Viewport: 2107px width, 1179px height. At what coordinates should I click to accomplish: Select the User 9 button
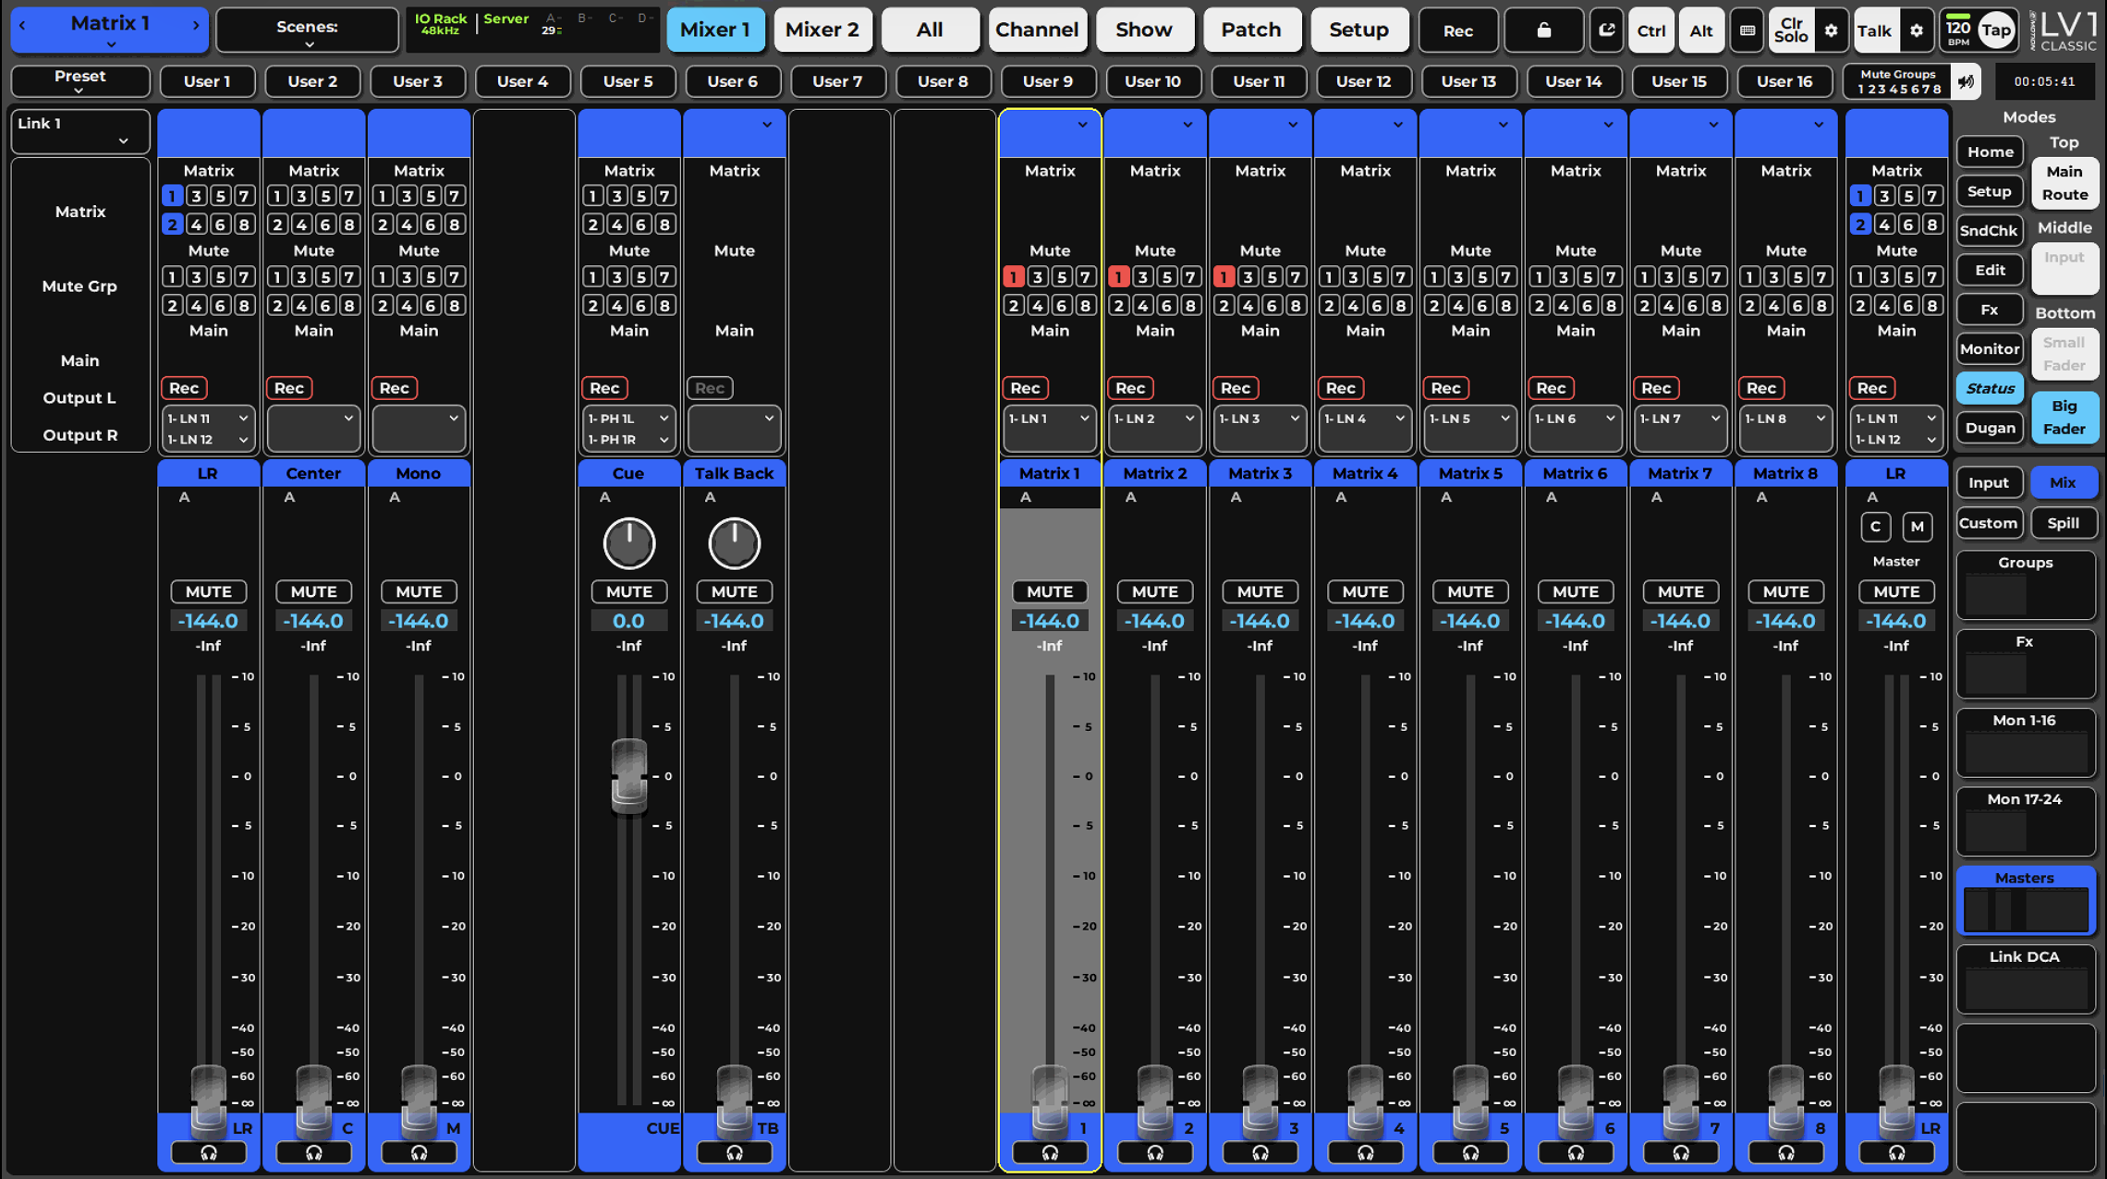tap(1048, 81)
